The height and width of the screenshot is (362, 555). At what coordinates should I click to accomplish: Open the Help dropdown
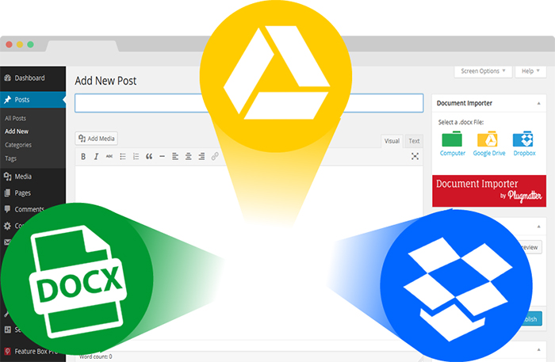coord(531,71)
